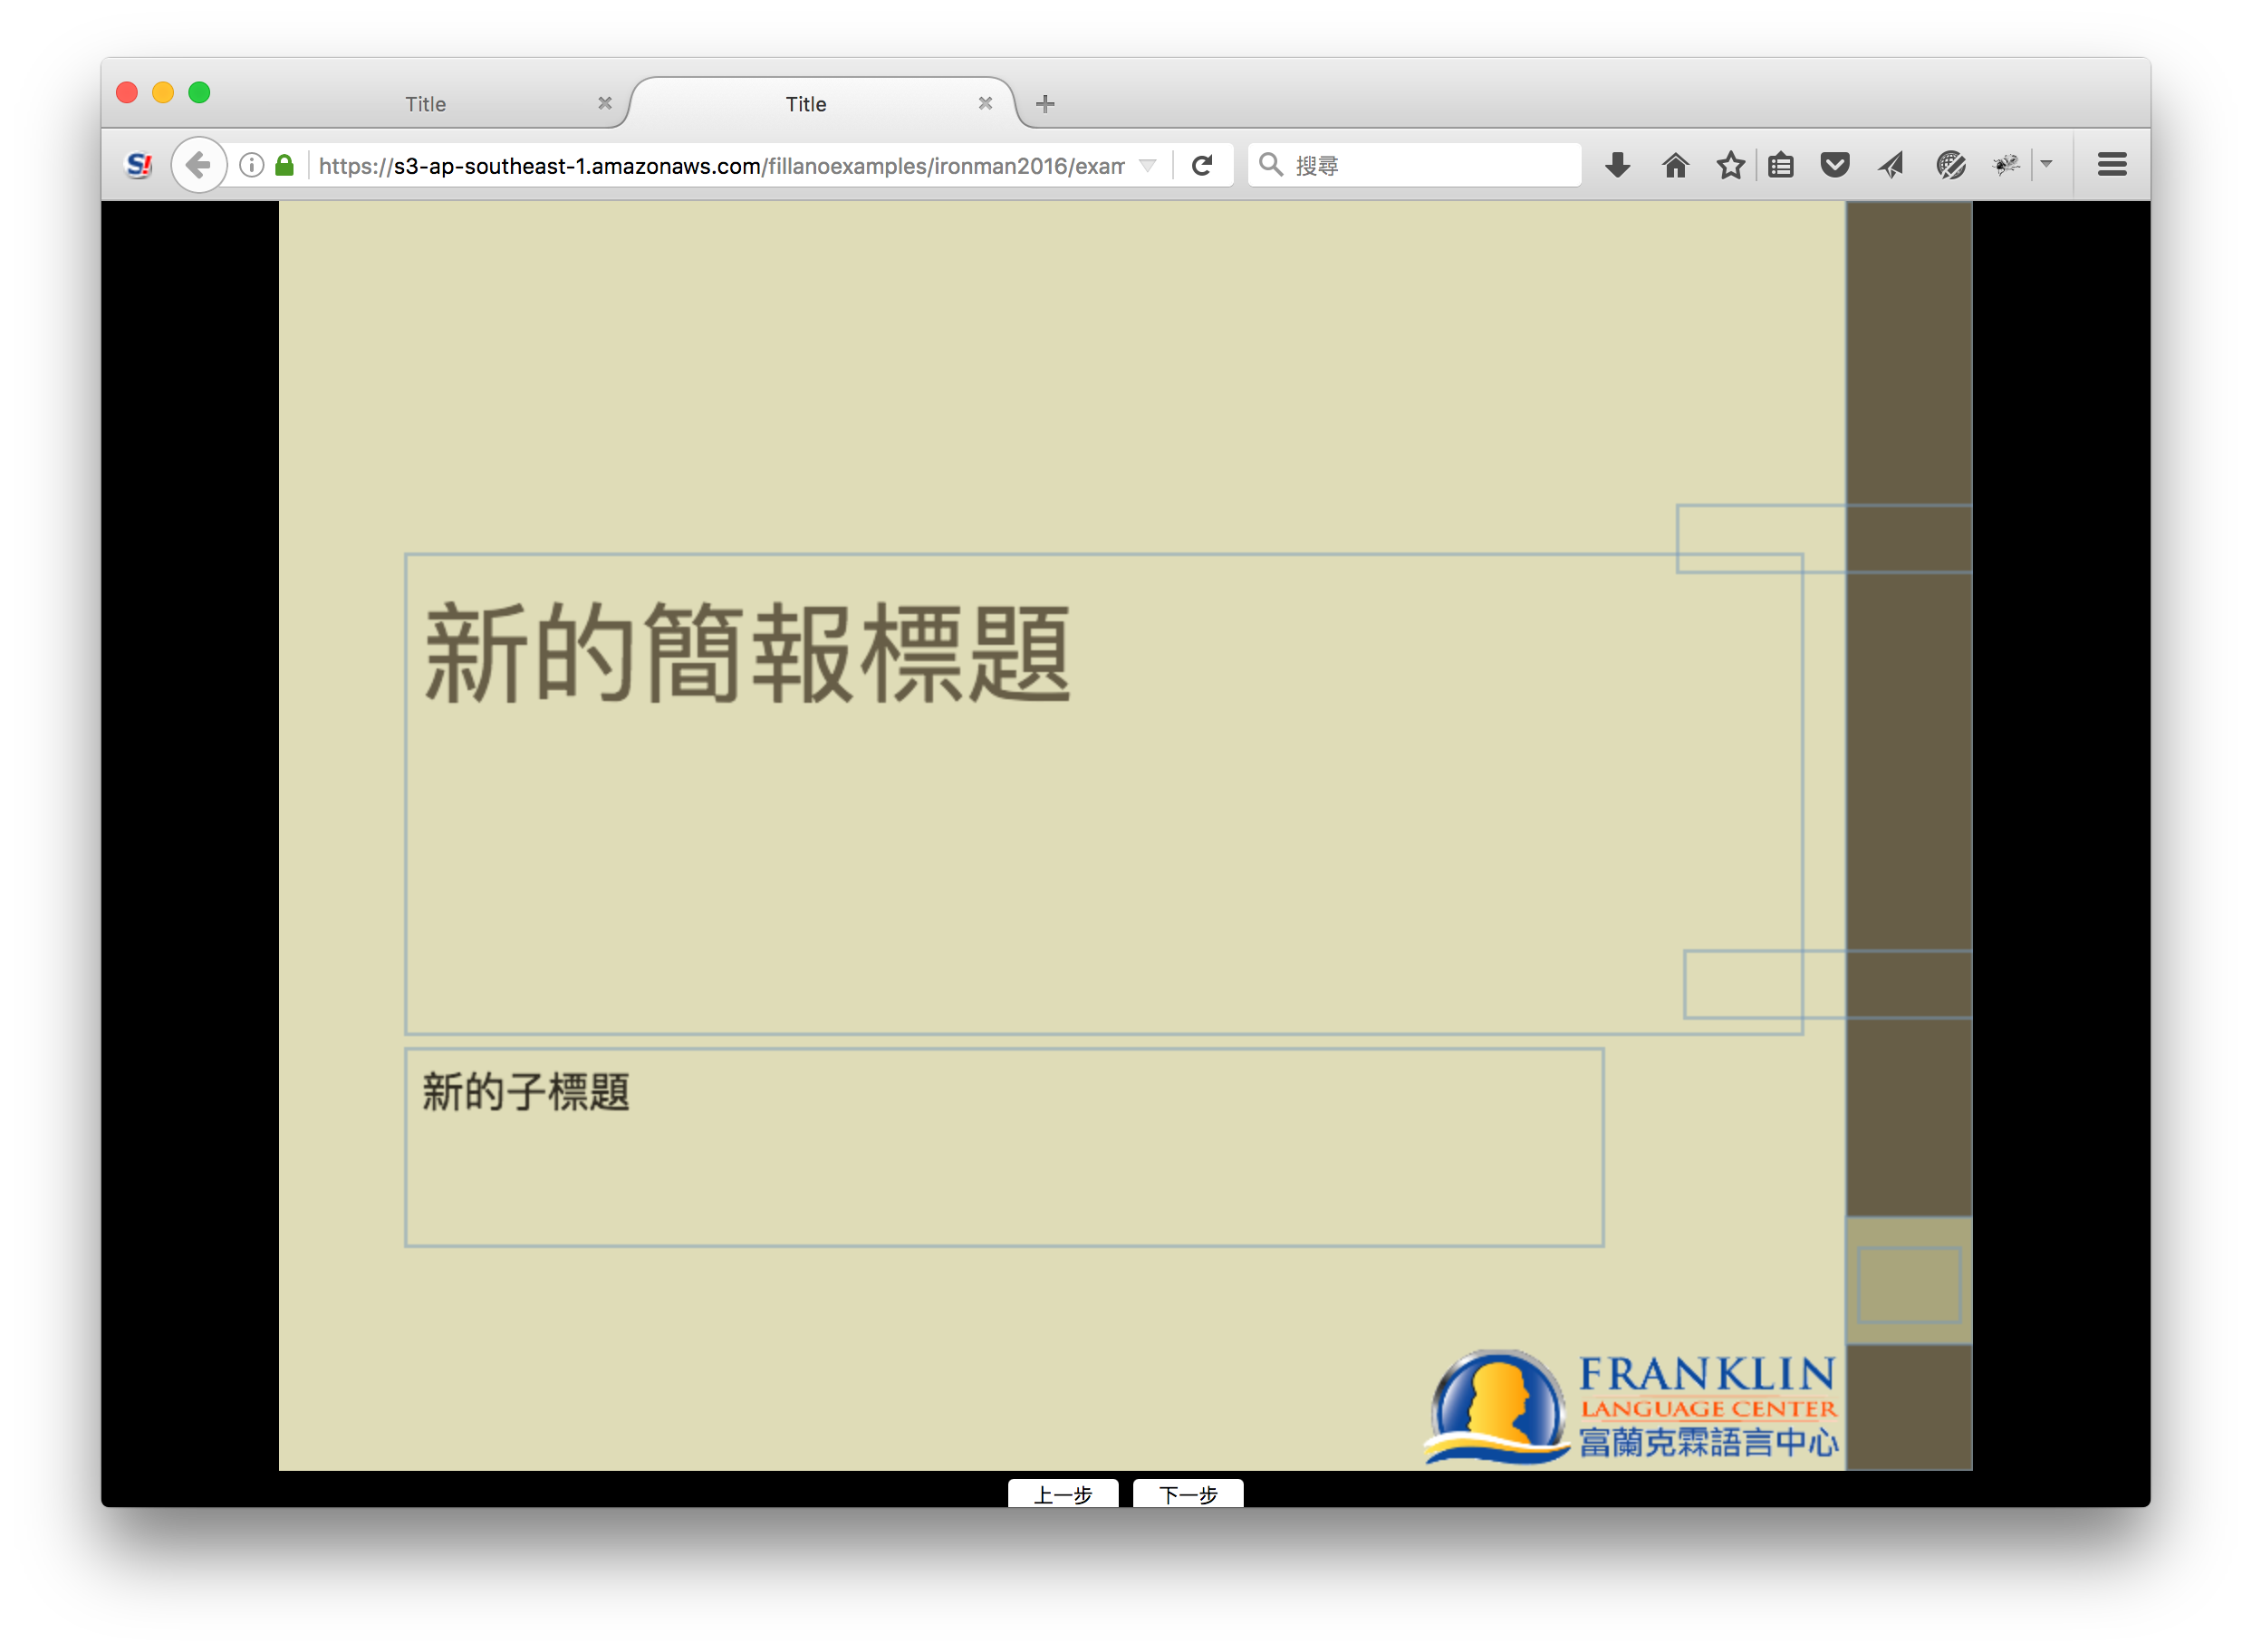Select the active second Title tab

pos(806,104)
